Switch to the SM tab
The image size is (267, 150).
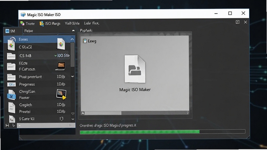13,31
